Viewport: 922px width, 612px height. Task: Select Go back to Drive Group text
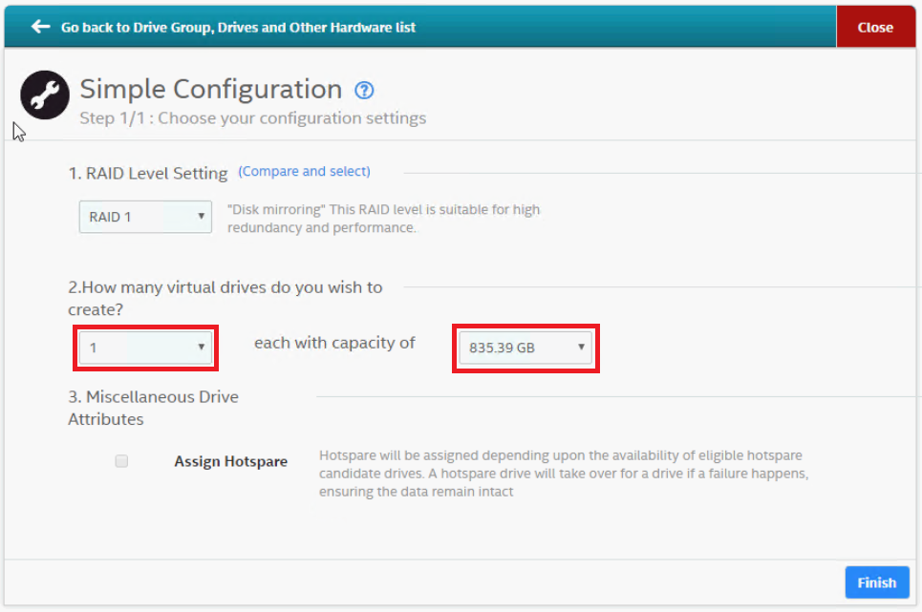(x=238, y=28)
